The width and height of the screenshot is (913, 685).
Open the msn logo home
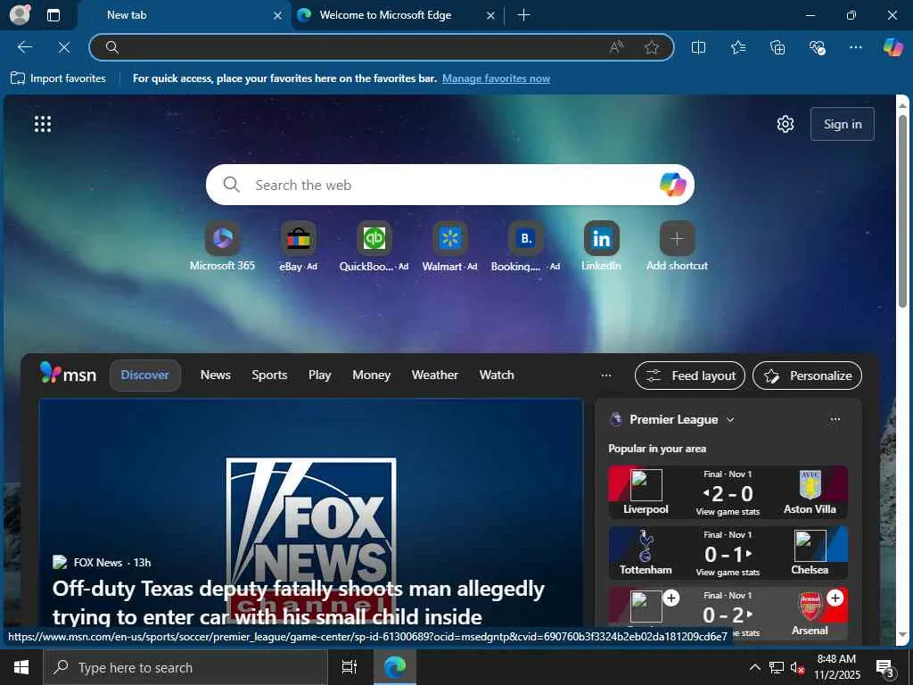(x=68, y=374)
